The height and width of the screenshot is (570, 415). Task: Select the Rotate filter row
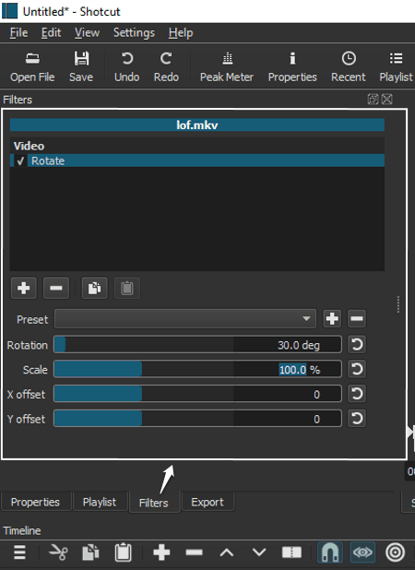click(197, 160)
